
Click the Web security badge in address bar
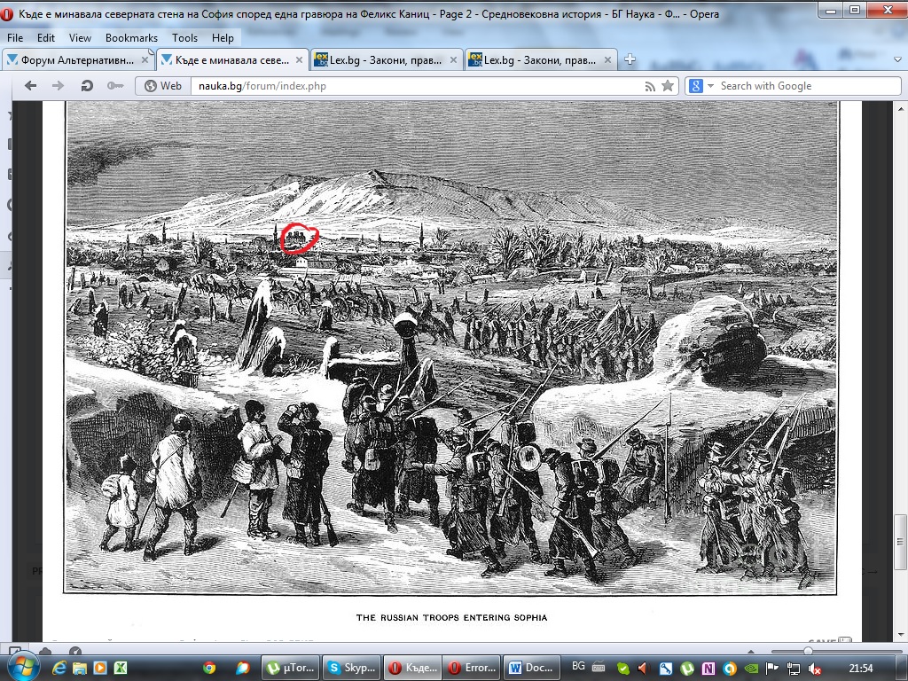coord(163,86)
